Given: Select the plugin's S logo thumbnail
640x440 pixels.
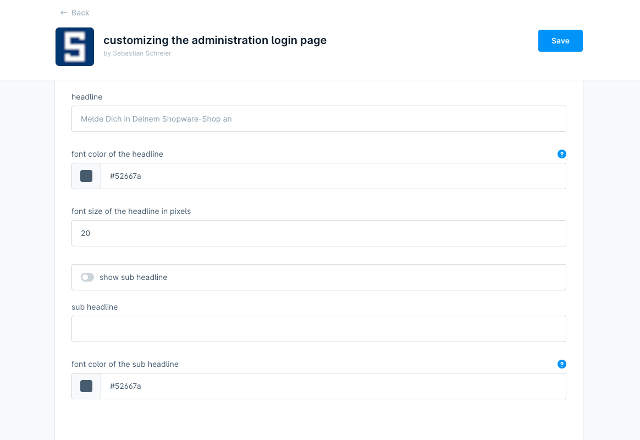Looking at the screenshot, I should [x=75, y=46].
